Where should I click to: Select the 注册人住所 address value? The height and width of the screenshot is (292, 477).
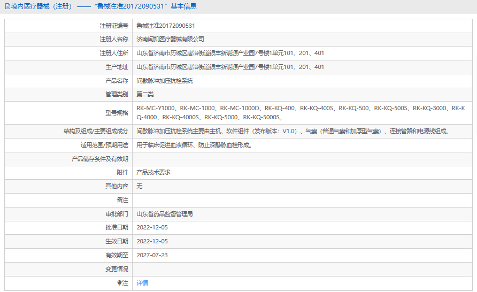click(x=230, y=53)
